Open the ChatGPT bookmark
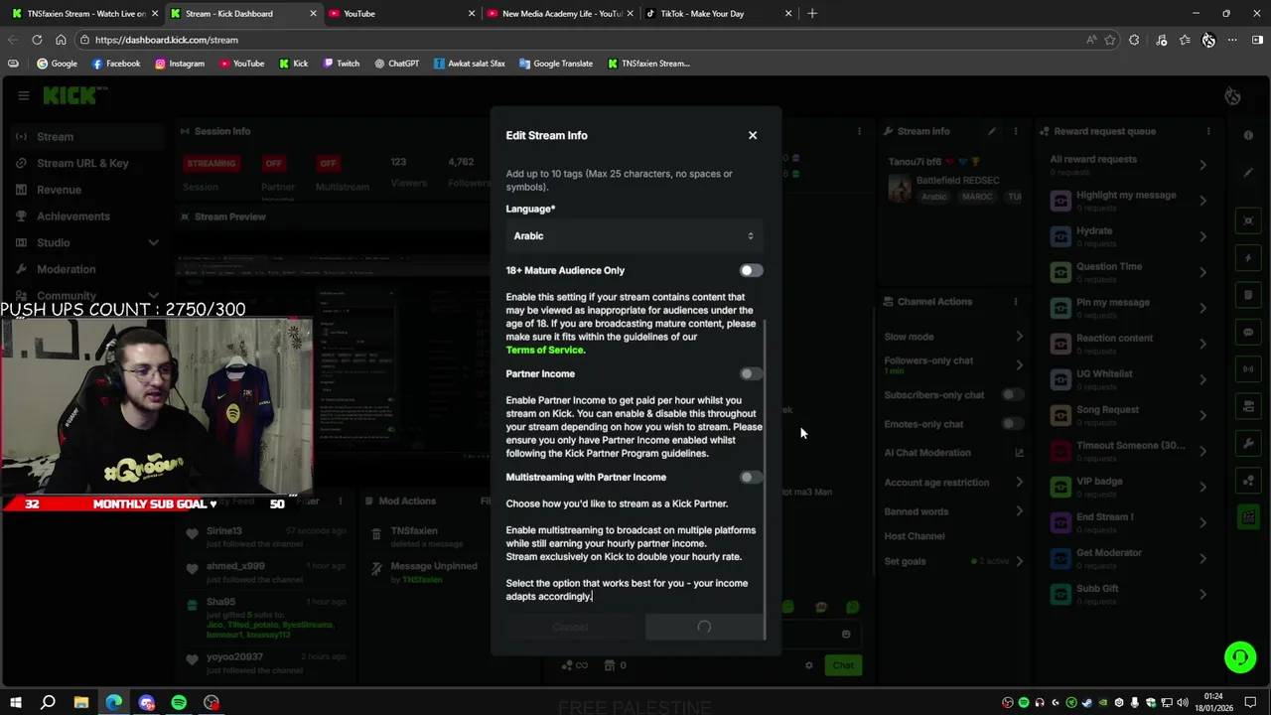Viewport: 1271px width, 715px height. point(397,64)
